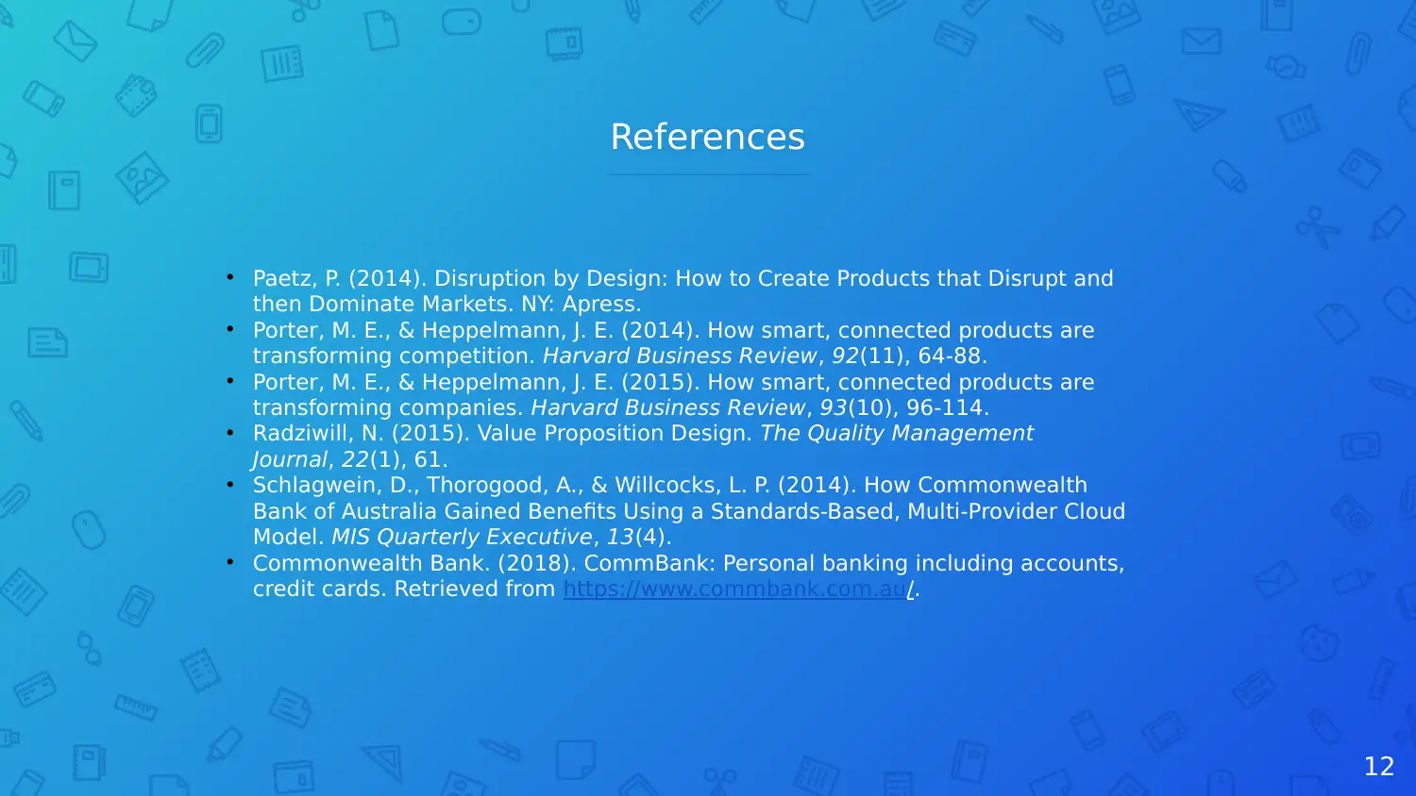Select 'Bank of Australia Gained Benefits' line
The width and height of the screenshot is (1416, 796).
(x=689, y=512)
